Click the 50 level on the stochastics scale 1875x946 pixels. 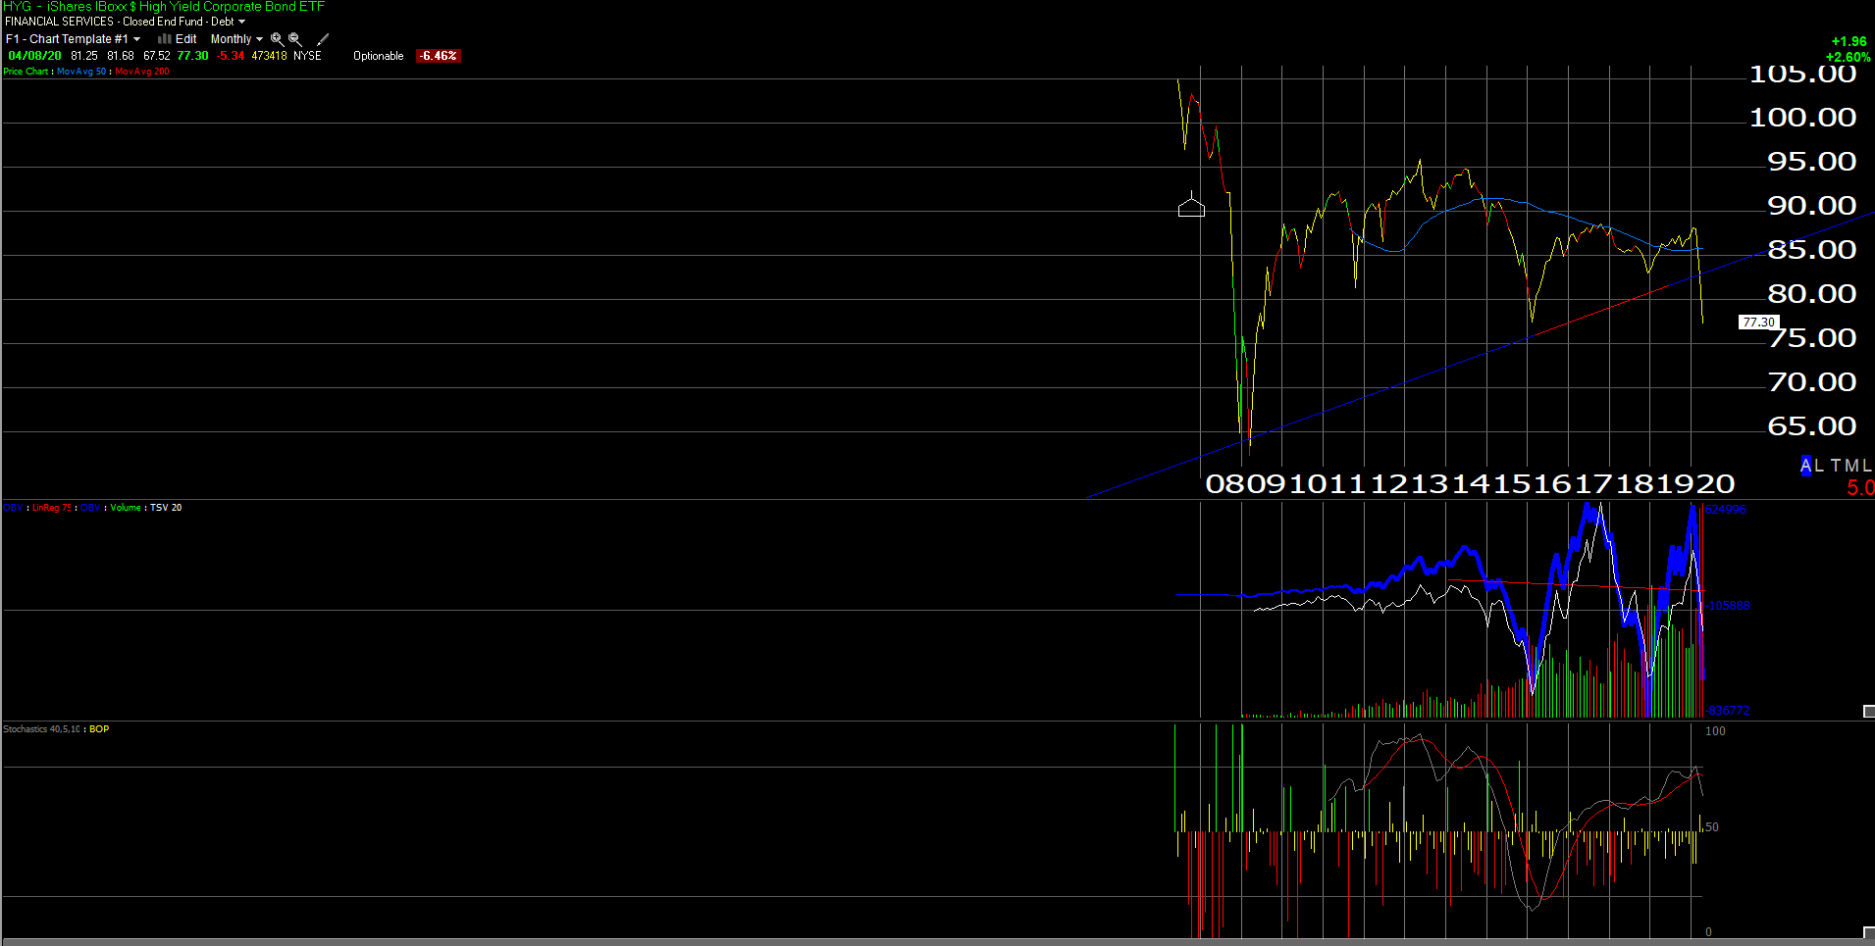[x=1712, y=827]
